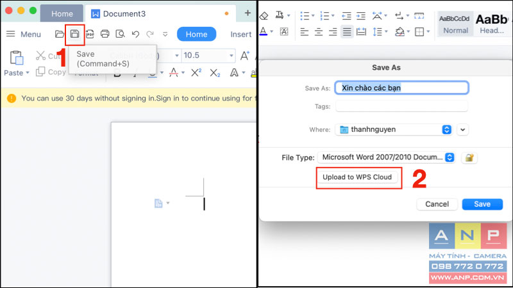Apply the Heading style preview
This screenshot has height=288, width=513.
492,24
